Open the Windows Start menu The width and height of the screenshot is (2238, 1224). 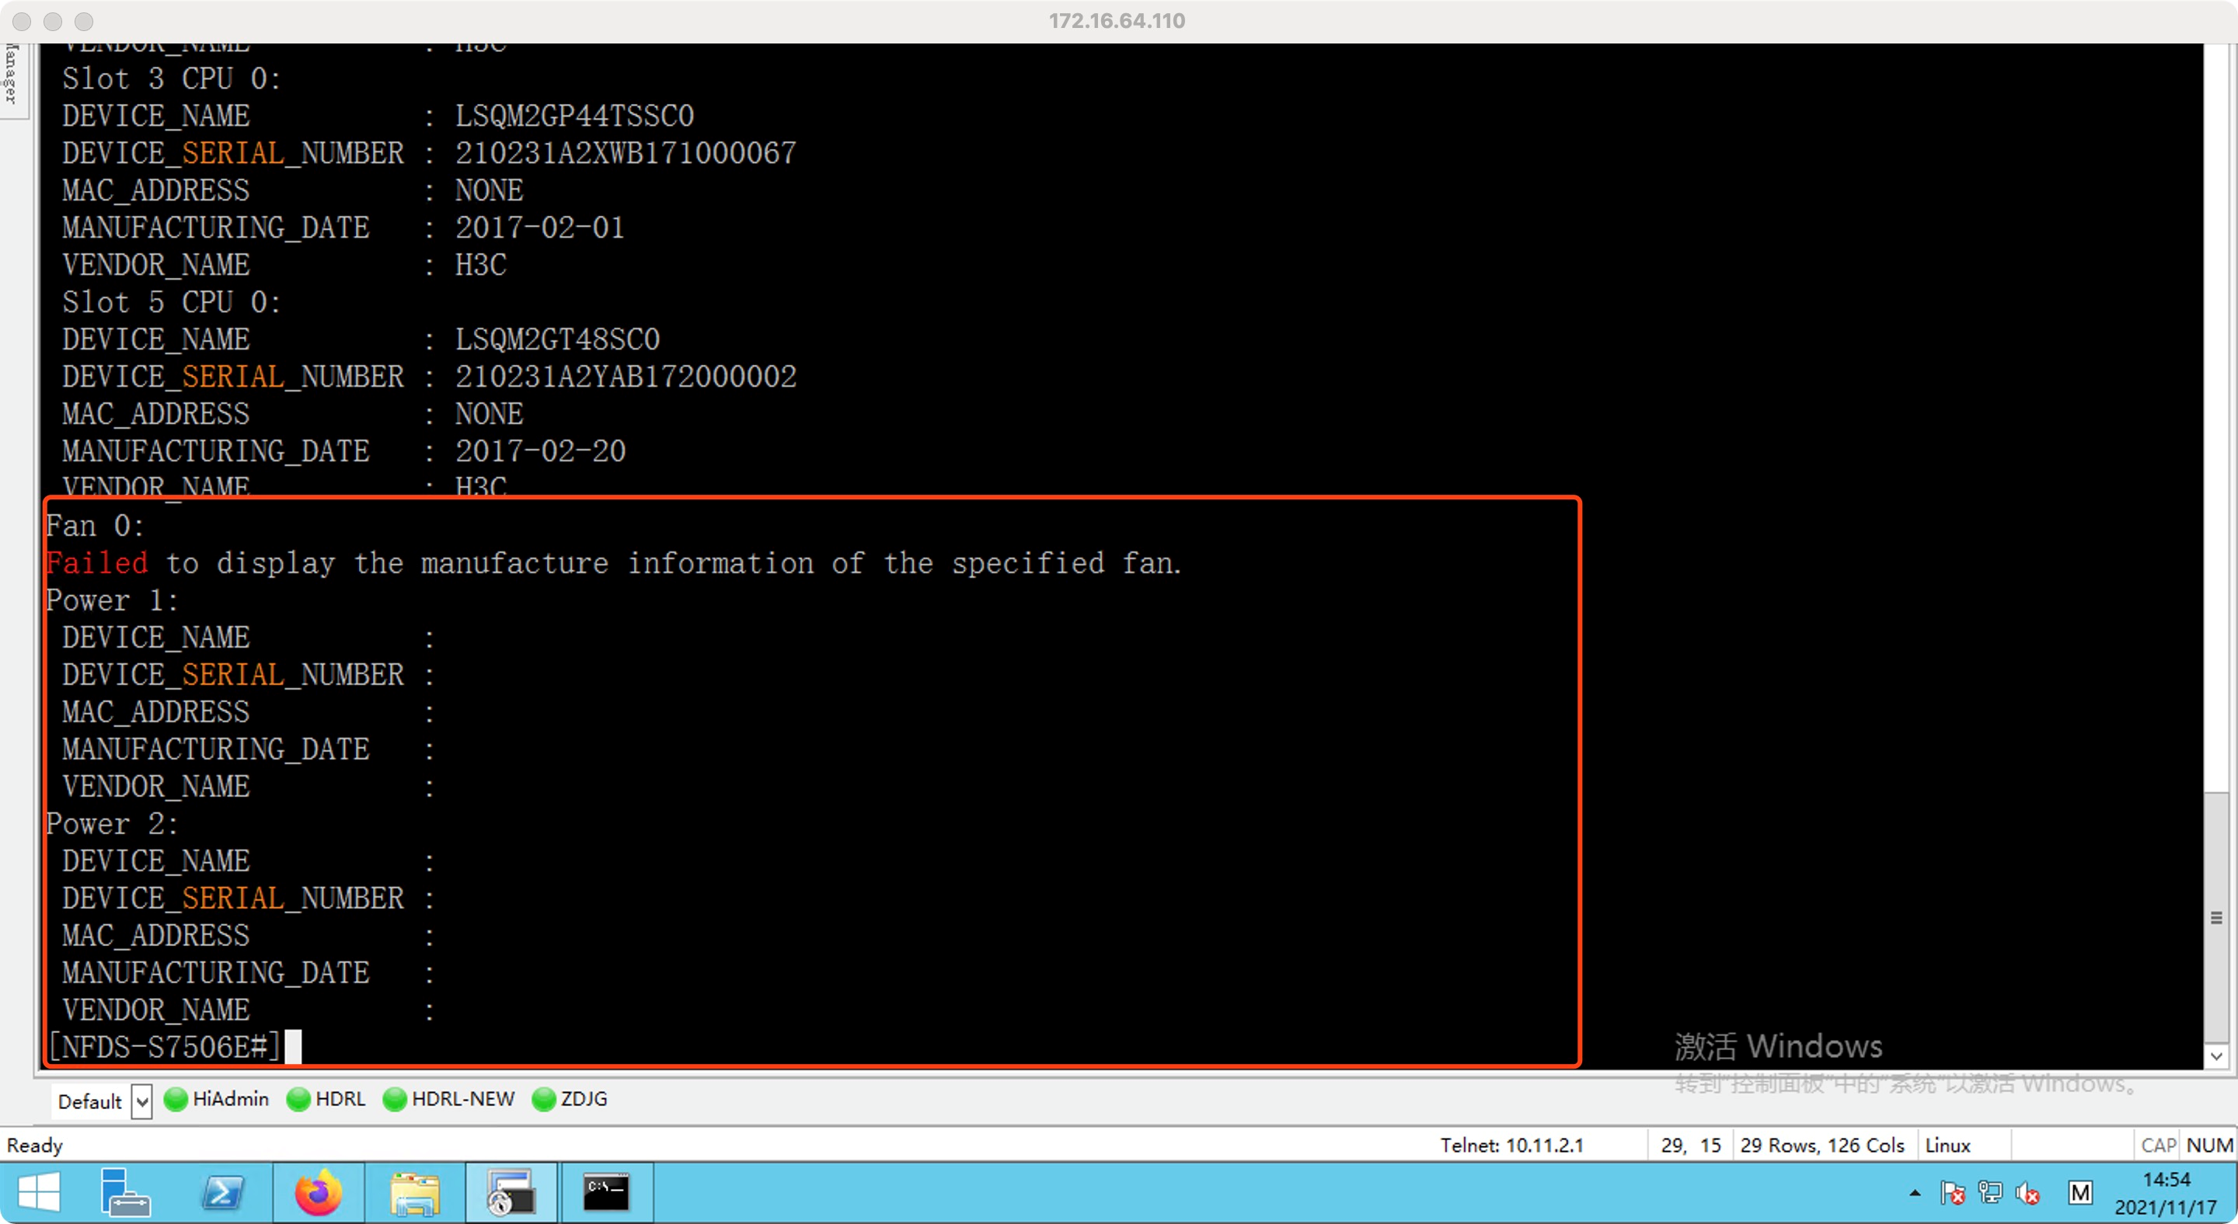tap(38, 1193)
